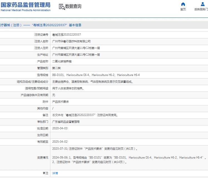Click National Medical Products Administration English text
Screen dimensions: 208x178
pos(26,10)
